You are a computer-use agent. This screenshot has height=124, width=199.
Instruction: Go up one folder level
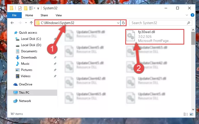coord(31,23)
